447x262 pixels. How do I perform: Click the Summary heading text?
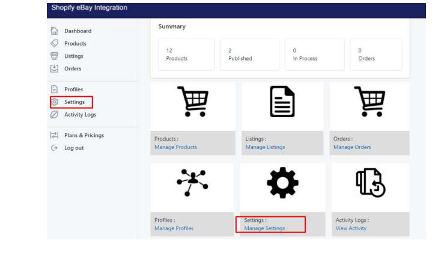point(172,26)
